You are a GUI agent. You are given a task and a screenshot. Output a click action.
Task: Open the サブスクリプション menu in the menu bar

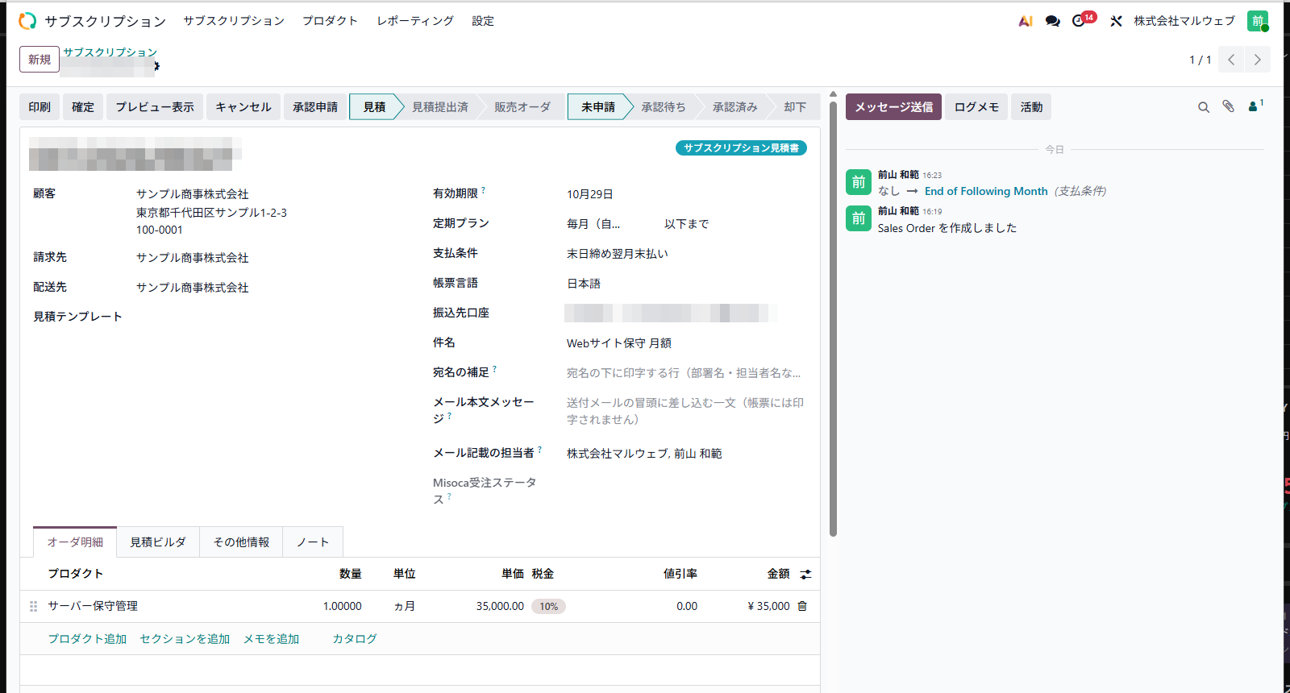[x=234, y=21]
